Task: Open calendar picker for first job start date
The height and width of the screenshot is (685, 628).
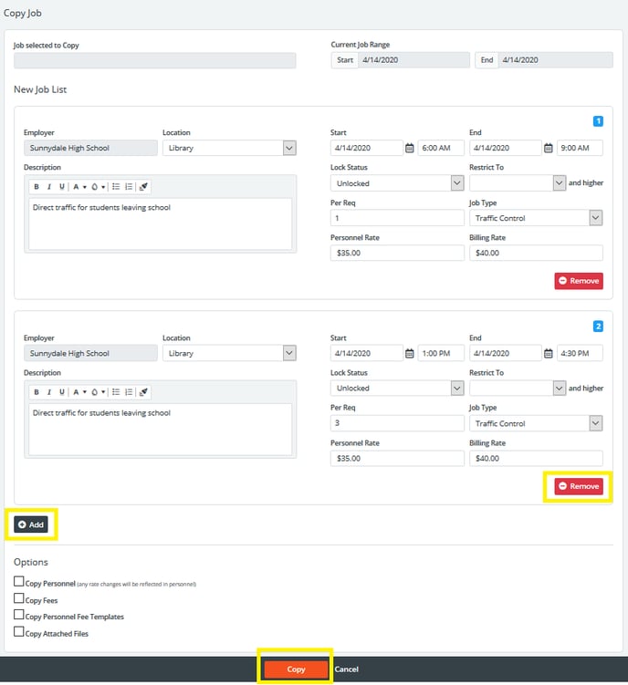Action: point(409,149)
